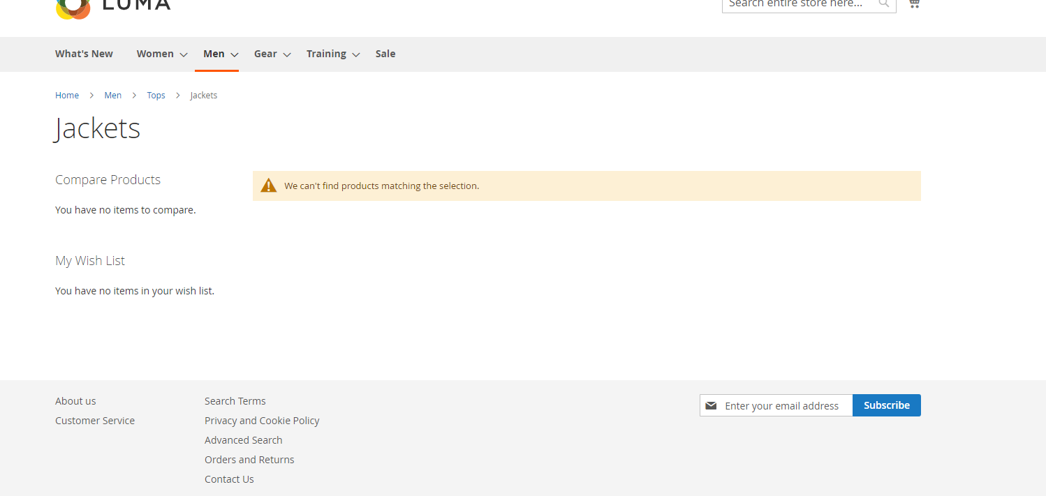Click the Subscribe button
Viewport: 1046px width, 496px height.
(886, 405)
